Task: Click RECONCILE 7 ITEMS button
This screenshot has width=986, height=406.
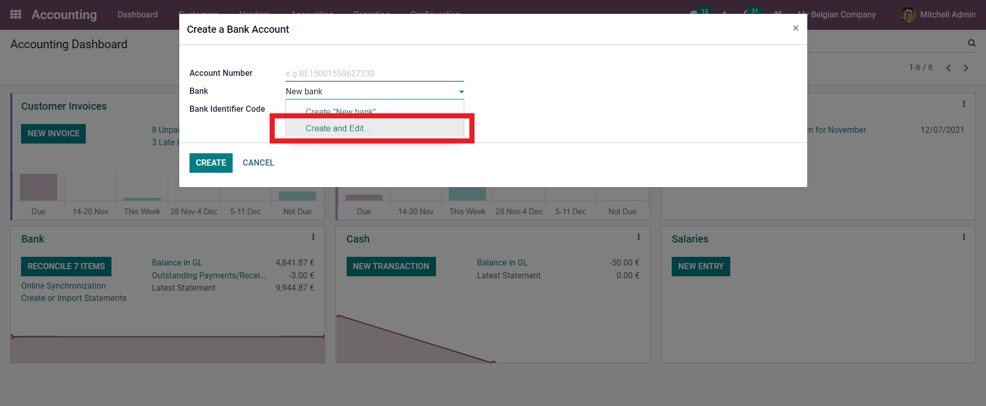Action: coord(66,267)
